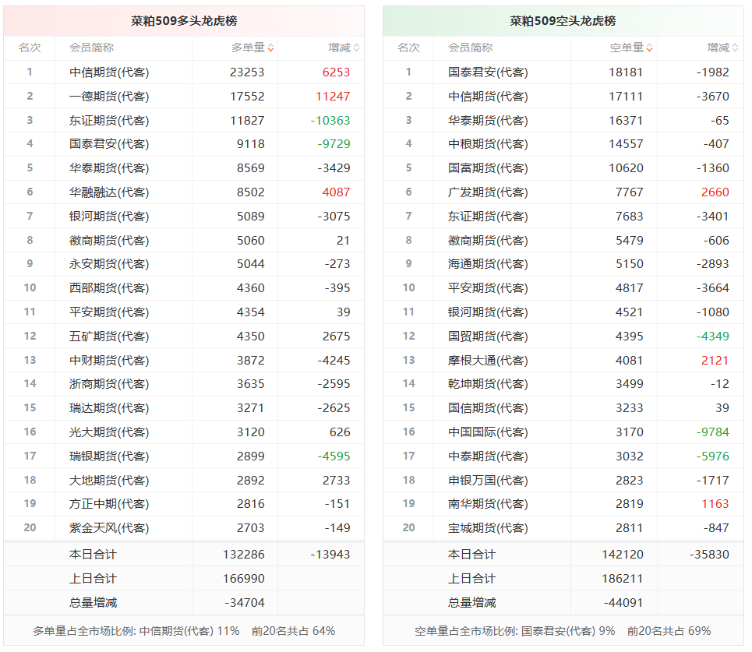Image resolution: width=752 pixels, height=652 pixels.
Task: Select 方正中期(代客) row
Action: coord(184,504)
